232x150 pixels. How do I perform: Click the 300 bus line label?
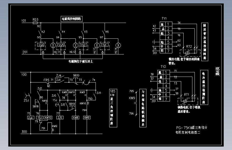click(24, 132)
